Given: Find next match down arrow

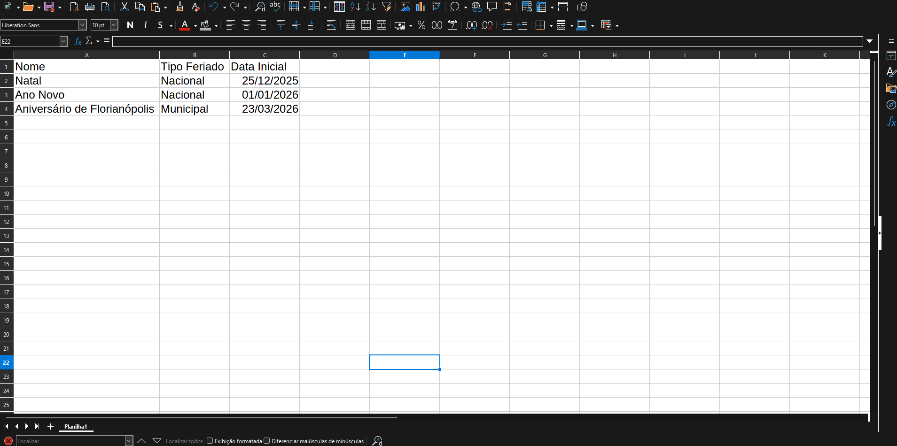Looking at the screenshot, I should click(x=157, y=441).
